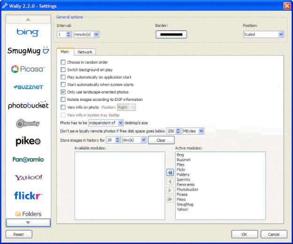Screen dimensions: 293x244
Task: Open the Bing module in sidebar
Action: (x=28, y=32)
